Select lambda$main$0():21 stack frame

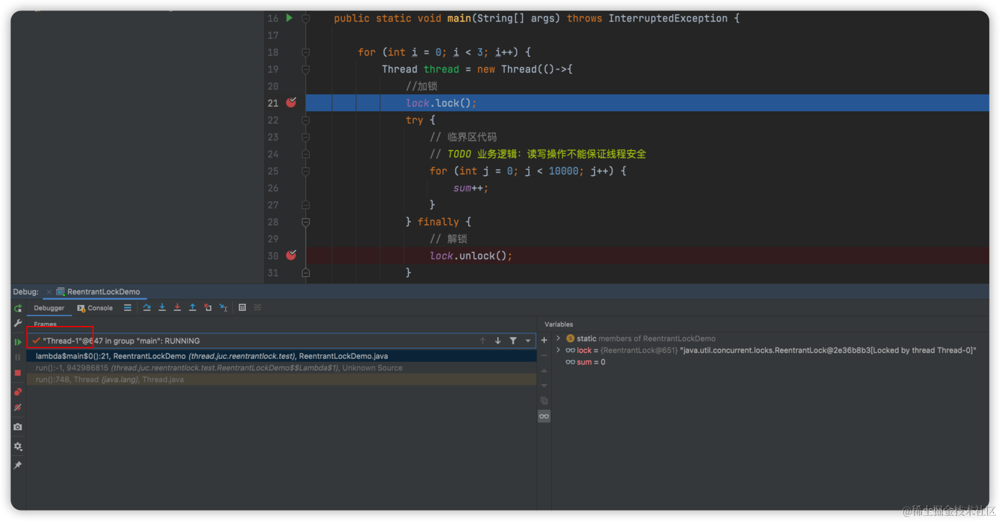(x=281, y=356)
